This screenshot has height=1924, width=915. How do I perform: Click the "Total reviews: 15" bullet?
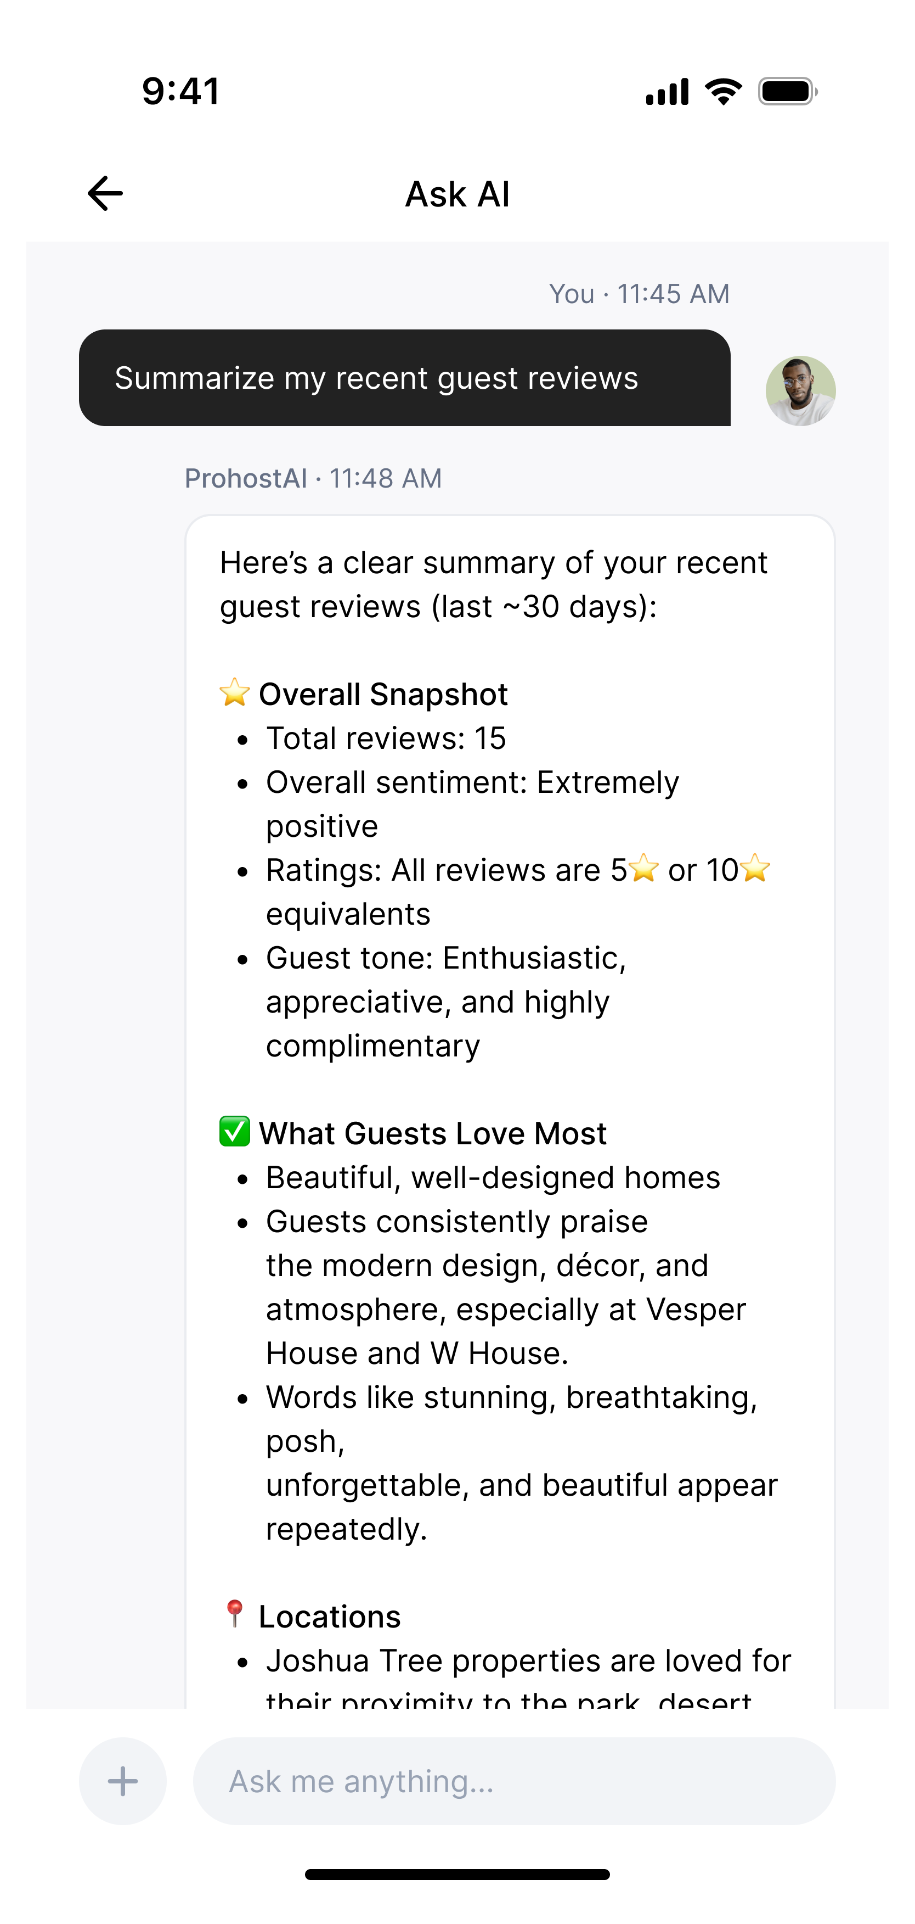point(386,738)
